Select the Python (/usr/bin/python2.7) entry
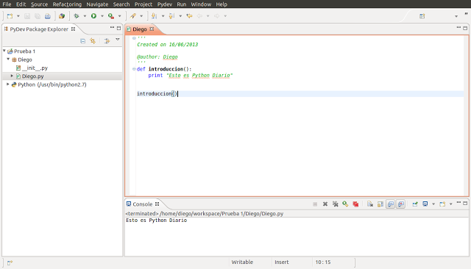471x269 pixels. pyautogui.click(x=52, y=85)
